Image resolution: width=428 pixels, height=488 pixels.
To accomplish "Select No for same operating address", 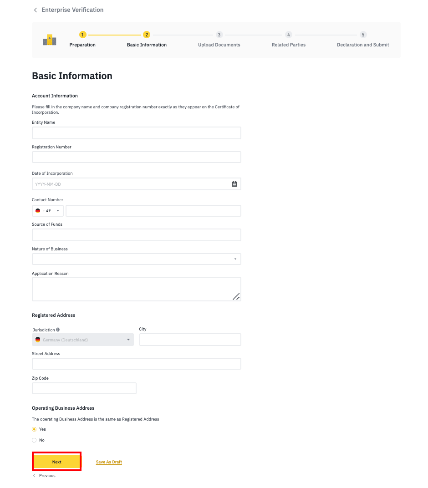I will pos(34,440).
